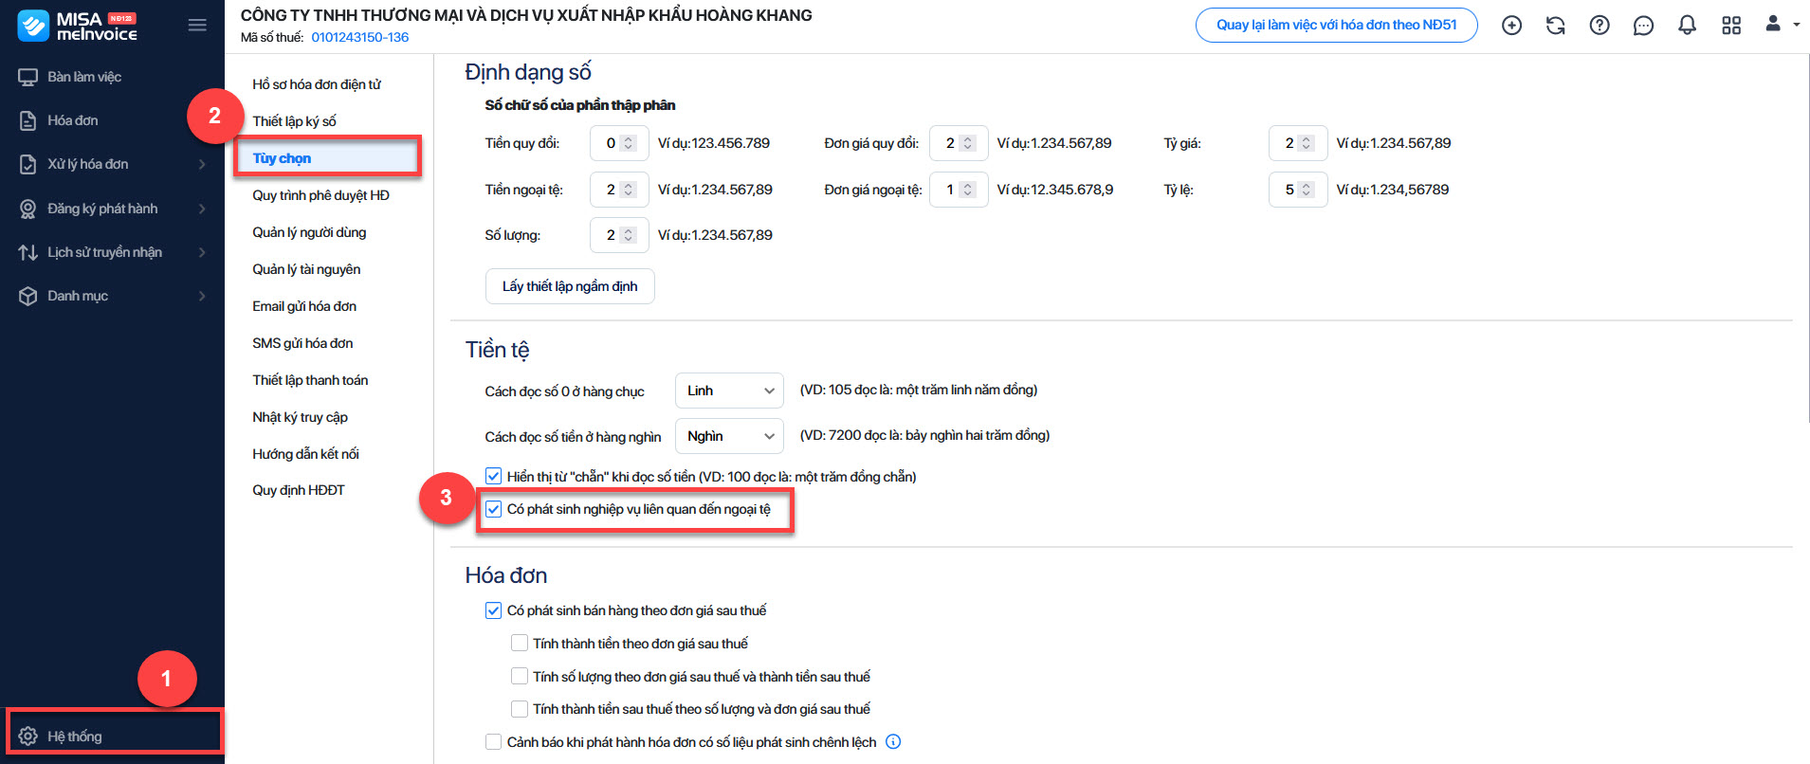Open Cách đọc số 0 ở hàng chục dropdown
This screenshot has width=1810, height=764.
729,391
